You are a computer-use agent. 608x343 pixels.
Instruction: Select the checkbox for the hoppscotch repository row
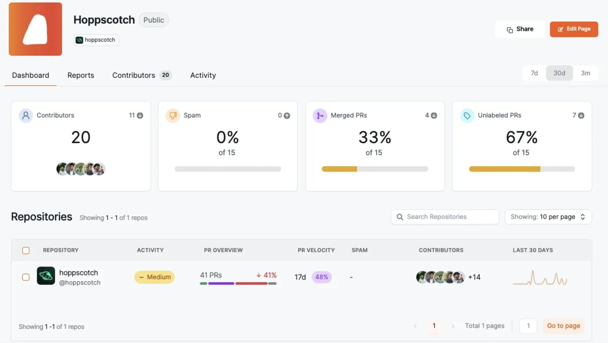(26, 277)
